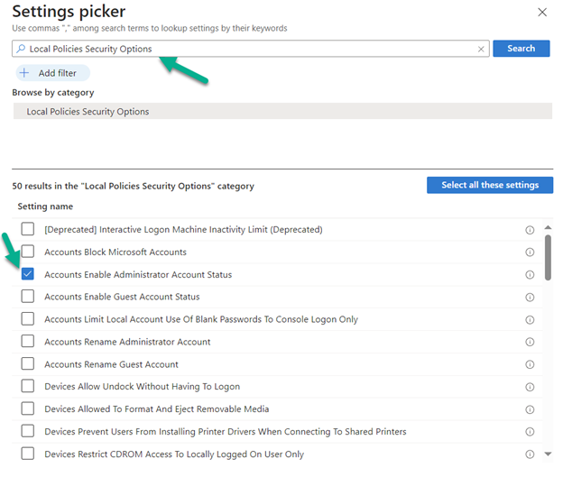Show info for Devices Restrict CDROM Access
563x477 pixels.
coord(530,454)
